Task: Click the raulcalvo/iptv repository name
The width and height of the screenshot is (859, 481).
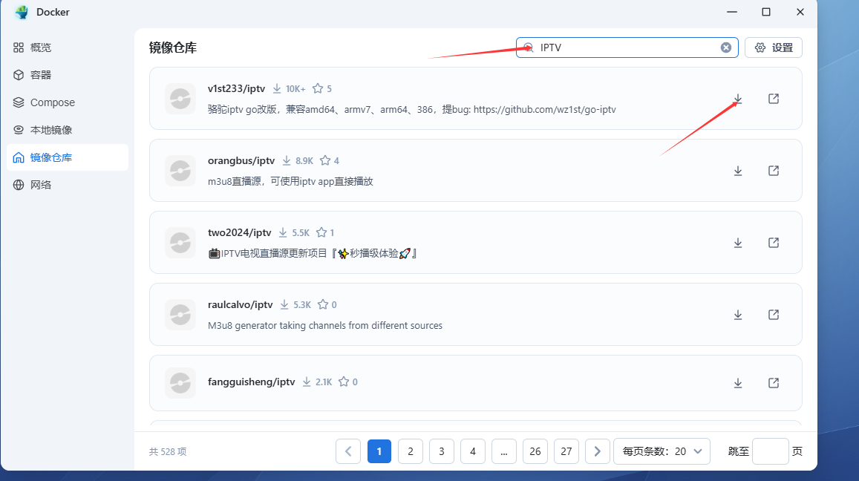Action: pos(240,304)
